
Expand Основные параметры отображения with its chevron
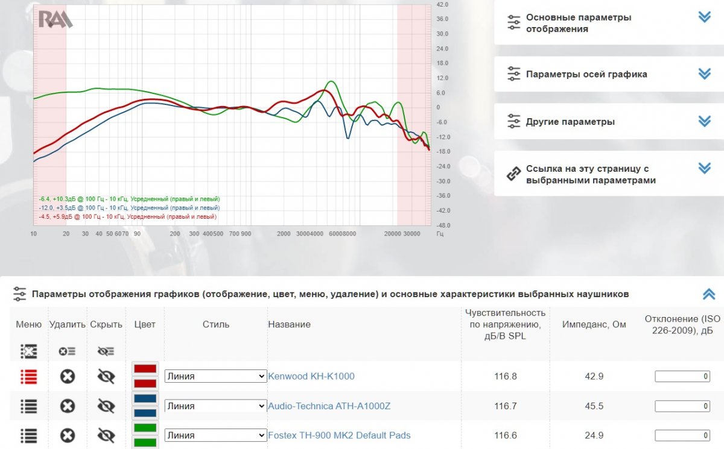coord(704,17)
